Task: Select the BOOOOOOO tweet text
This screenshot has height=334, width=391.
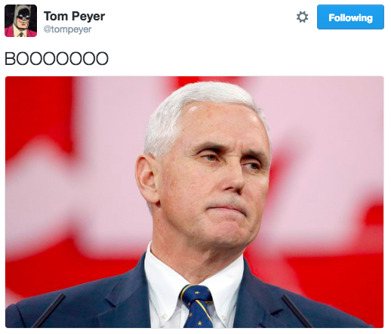Action: 57,59
